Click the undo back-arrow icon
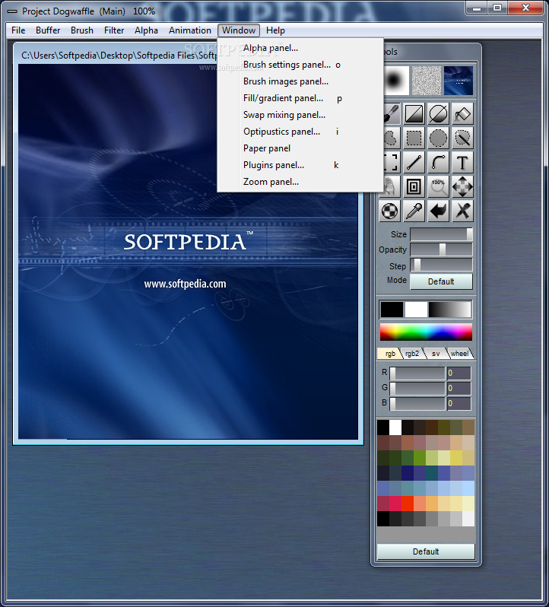549x607 pixels. click(x=438, y=211)
